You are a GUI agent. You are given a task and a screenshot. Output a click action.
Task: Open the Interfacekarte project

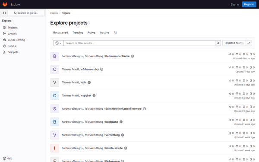click(x=114, y=148)
